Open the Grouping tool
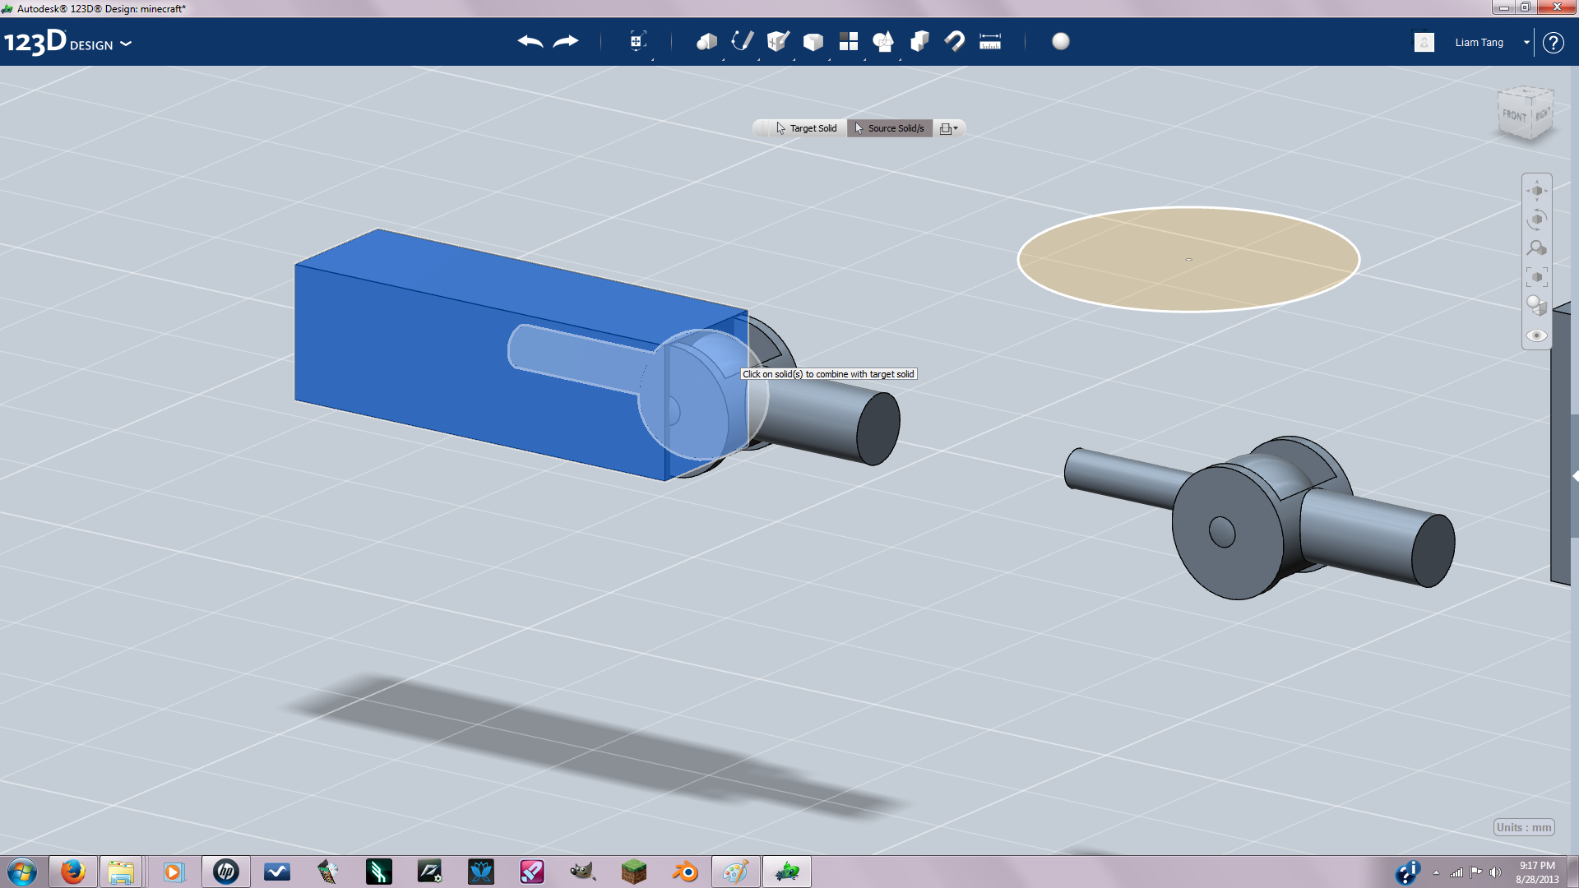Viewport: 1579px width, 888px height. click(883, 41)
